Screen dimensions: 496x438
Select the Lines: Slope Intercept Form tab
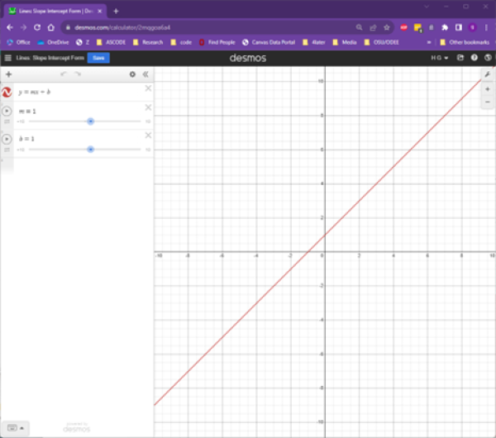(55, 11)
